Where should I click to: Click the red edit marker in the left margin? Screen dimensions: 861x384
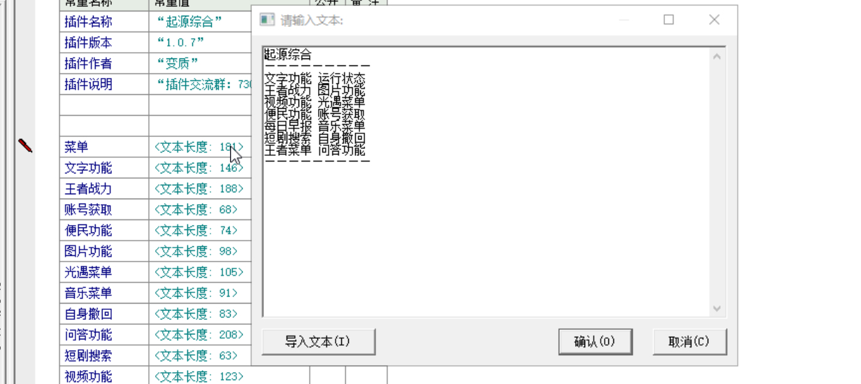(25, 146)
